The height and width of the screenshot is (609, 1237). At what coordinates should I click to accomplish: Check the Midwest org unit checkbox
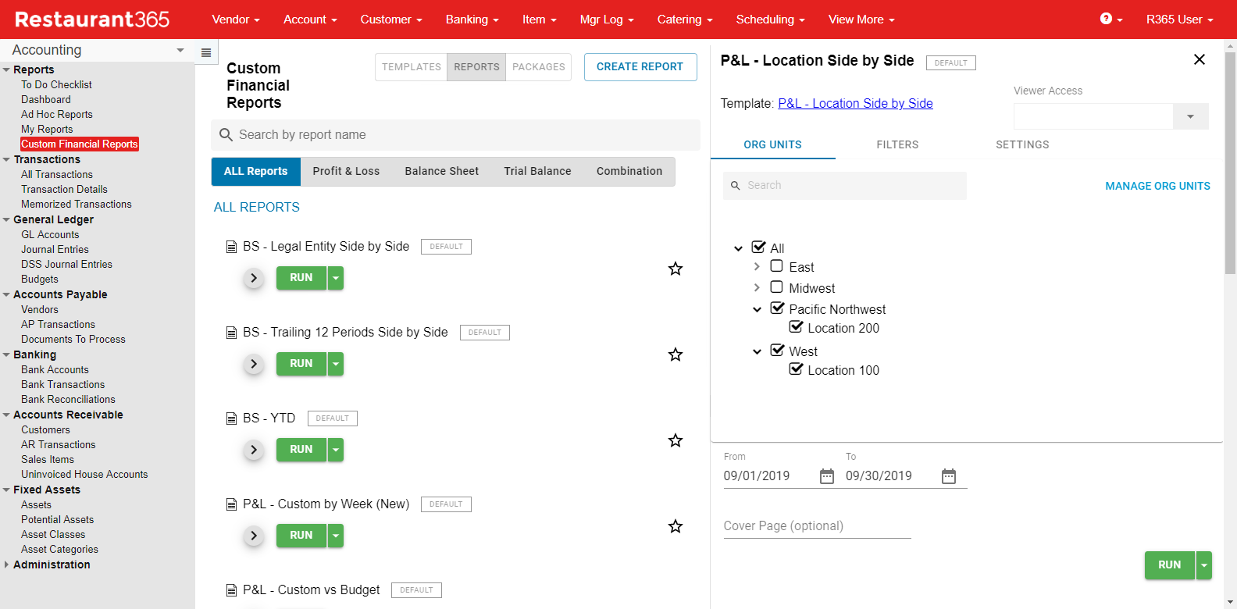point(776,287)
